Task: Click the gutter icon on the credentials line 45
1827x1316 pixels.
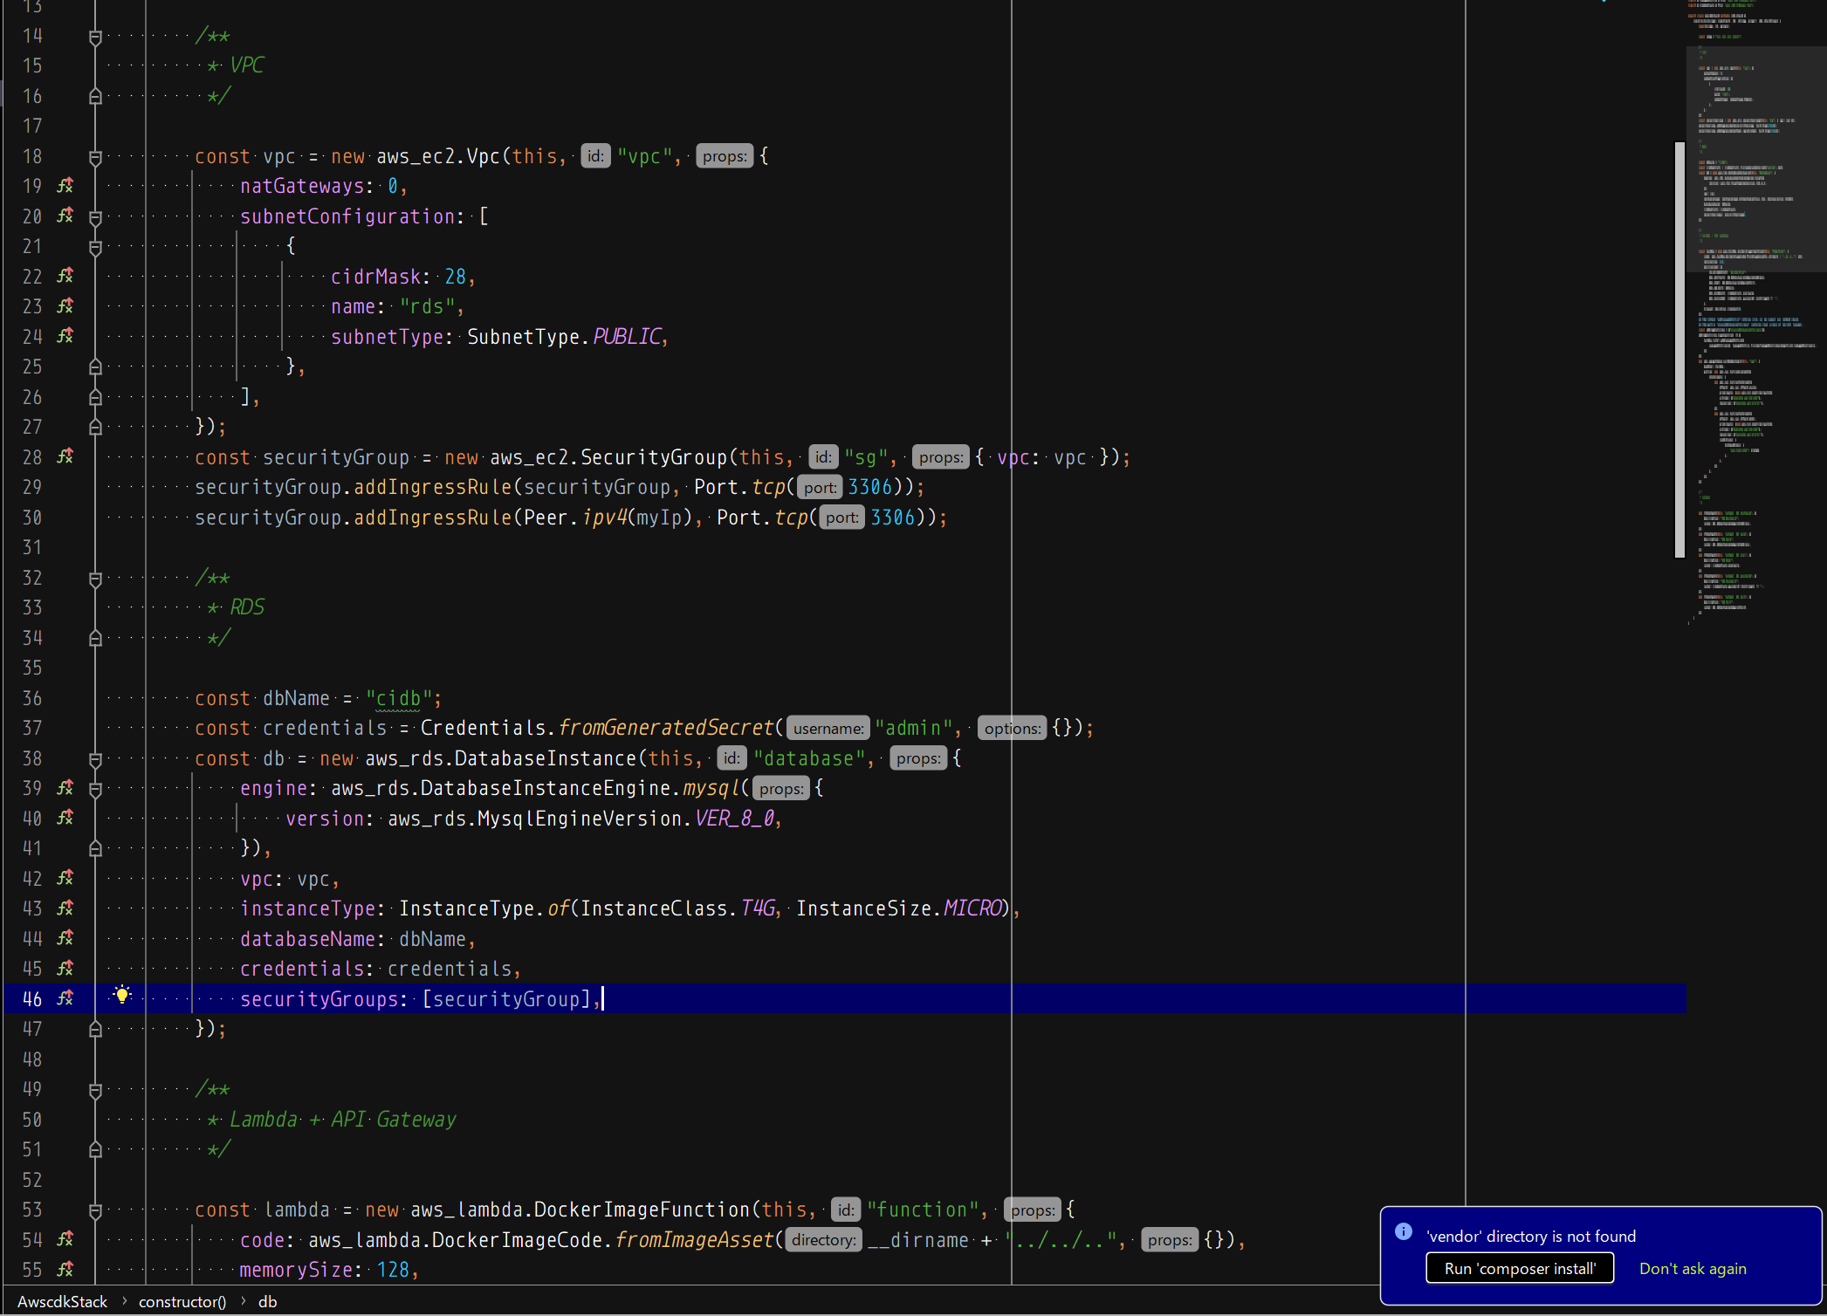Action: (x=65, y=969)
